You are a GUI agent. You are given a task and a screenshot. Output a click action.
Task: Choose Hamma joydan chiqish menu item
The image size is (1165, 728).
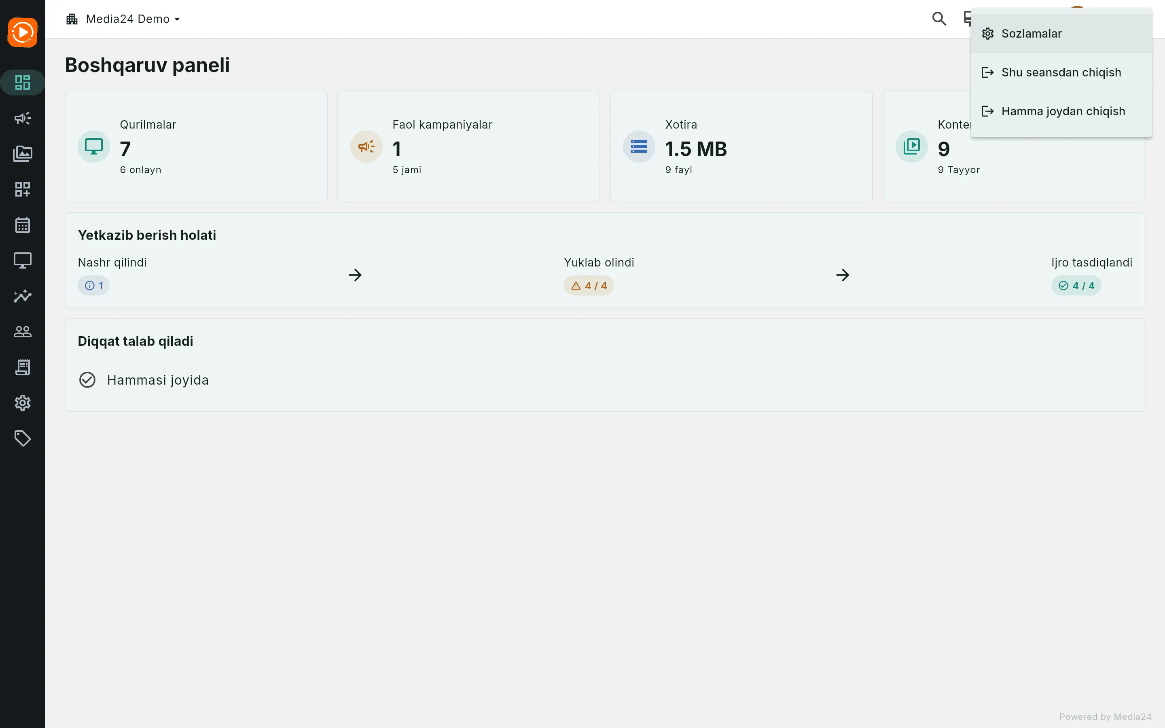point(1061,111)
